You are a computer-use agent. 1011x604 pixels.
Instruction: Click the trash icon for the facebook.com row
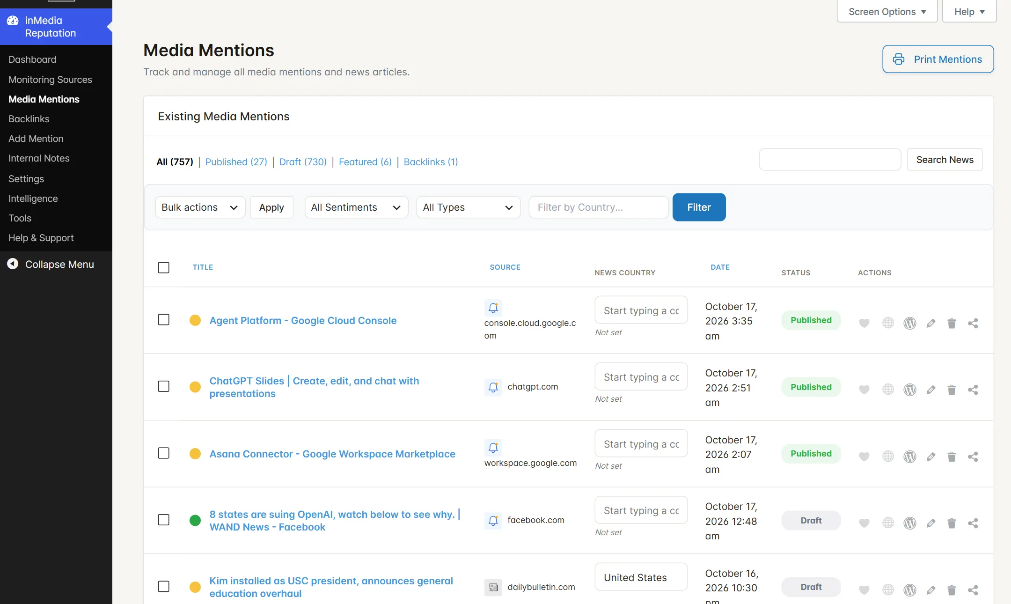(x=952, y=523)
